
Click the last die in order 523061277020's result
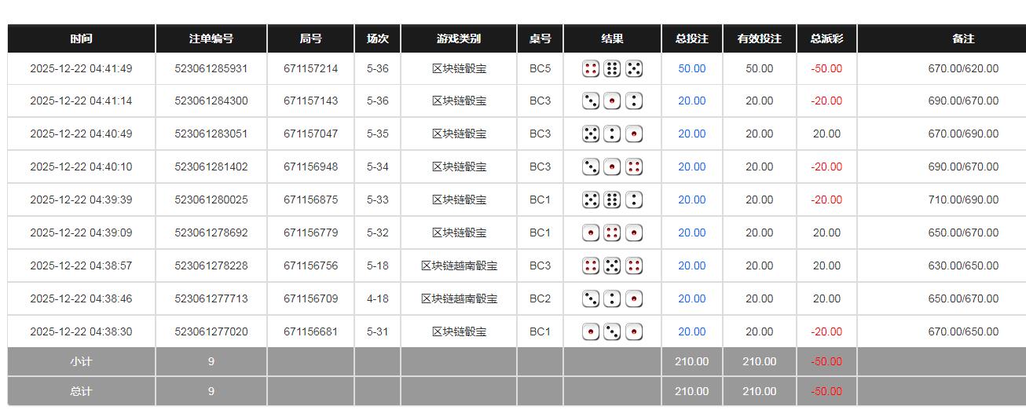tap(634, 332)
